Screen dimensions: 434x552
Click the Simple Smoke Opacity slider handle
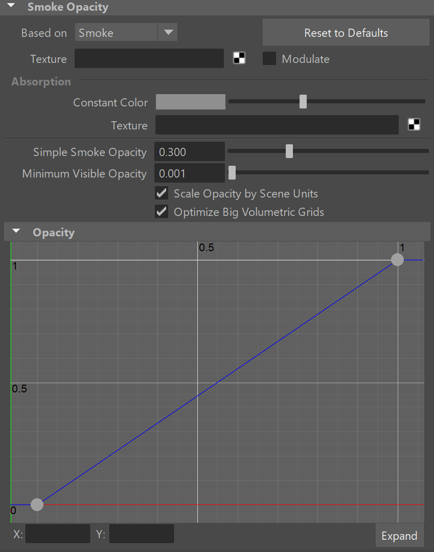289,151
